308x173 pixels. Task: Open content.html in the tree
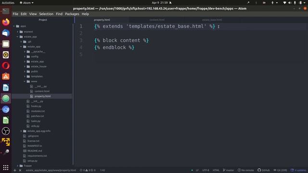point(42,91)
